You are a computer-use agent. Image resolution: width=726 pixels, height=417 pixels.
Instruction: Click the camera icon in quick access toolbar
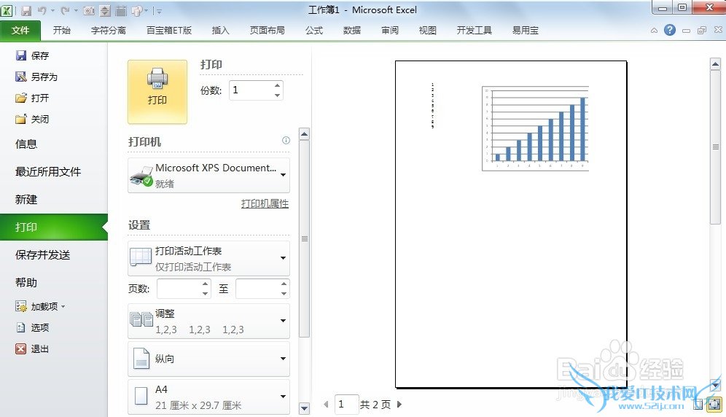[x=89, y=10]
